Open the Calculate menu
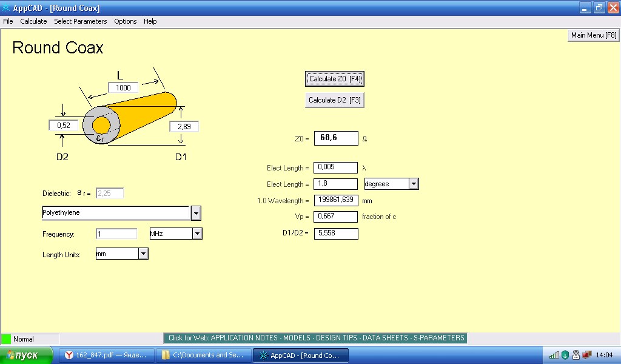The height and width of the screenshot is (364, 621). point(33,21)
